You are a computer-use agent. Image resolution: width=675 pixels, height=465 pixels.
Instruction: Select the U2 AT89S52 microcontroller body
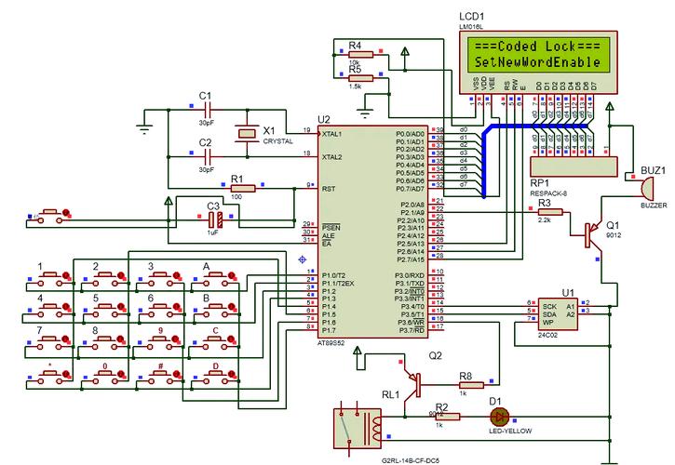click(x=372, y=232)
